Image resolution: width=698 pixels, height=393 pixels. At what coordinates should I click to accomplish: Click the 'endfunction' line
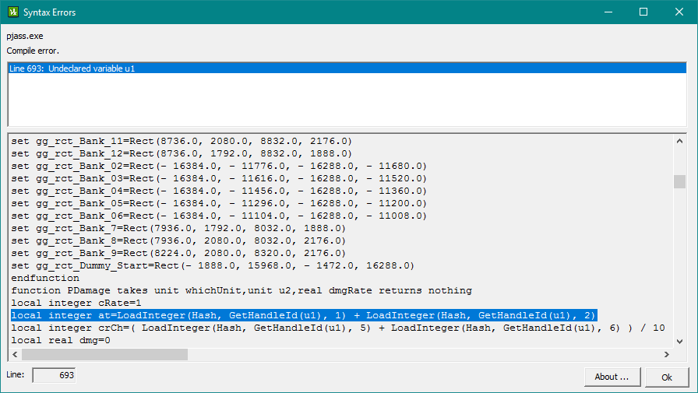(45, 278)
